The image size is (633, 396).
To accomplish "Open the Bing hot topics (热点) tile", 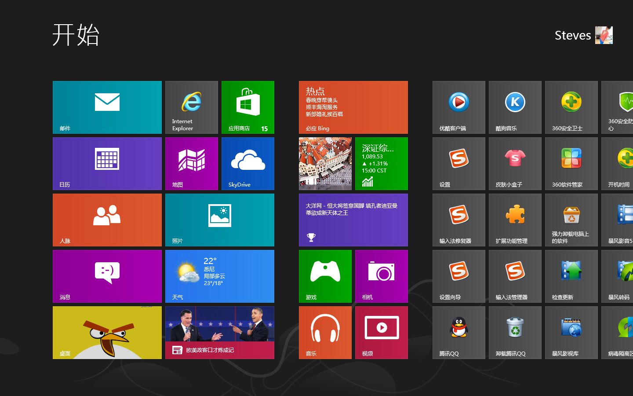I will (353, 107).
